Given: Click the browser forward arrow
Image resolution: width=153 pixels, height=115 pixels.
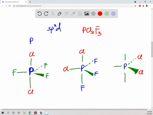Looking at the screenshot, I should (6, 6).
